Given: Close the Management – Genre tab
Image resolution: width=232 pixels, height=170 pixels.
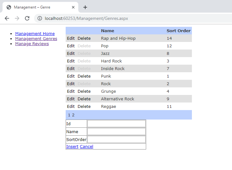Looking at the screenshot, I should click(73, 7).
